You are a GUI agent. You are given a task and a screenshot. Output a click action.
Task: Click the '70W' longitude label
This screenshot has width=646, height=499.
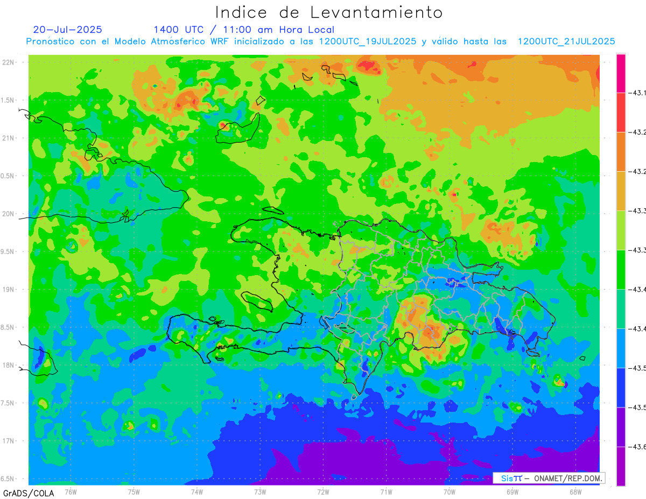pos(449,491)
